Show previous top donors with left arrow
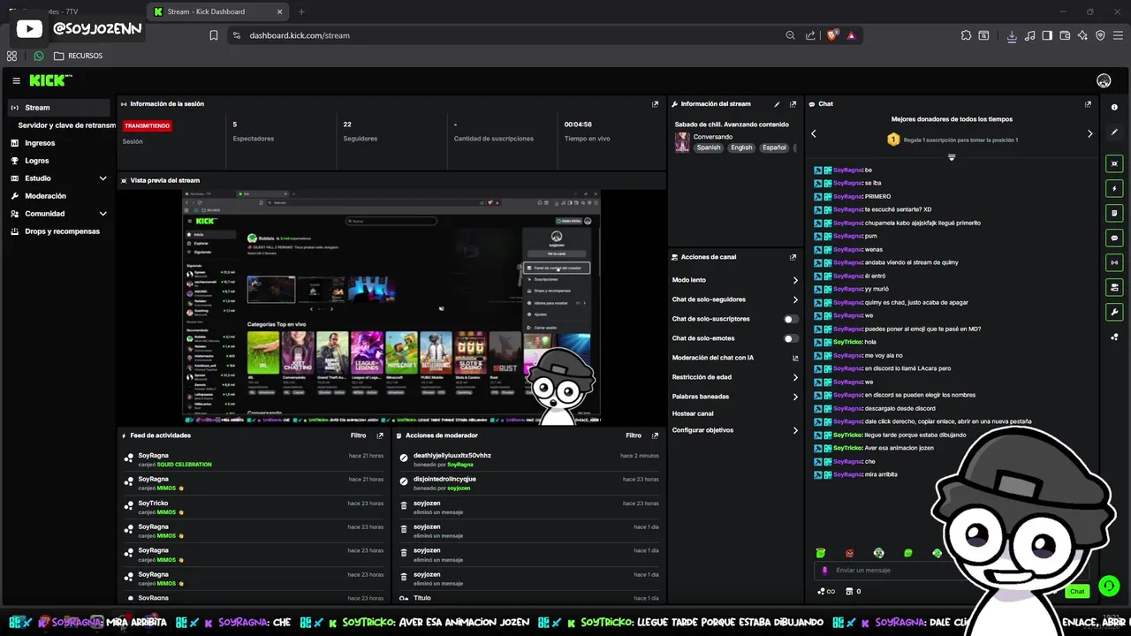Viewport: 1131px width, 636px height. click(x=814, y=133)
